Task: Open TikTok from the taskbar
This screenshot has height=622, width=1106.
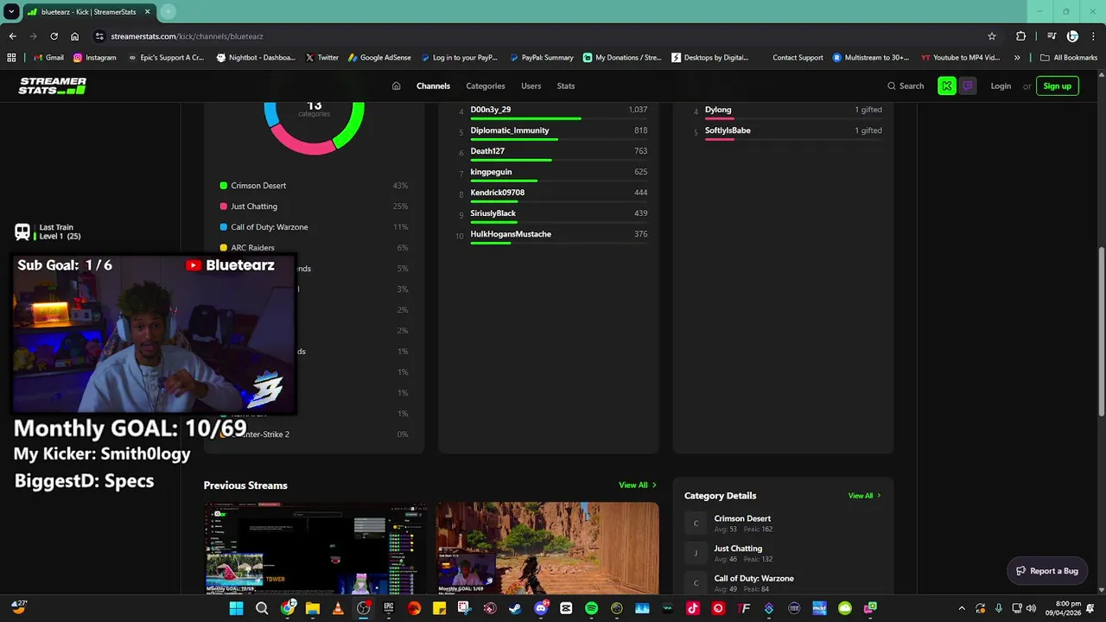Action: [x=692, y=608]
